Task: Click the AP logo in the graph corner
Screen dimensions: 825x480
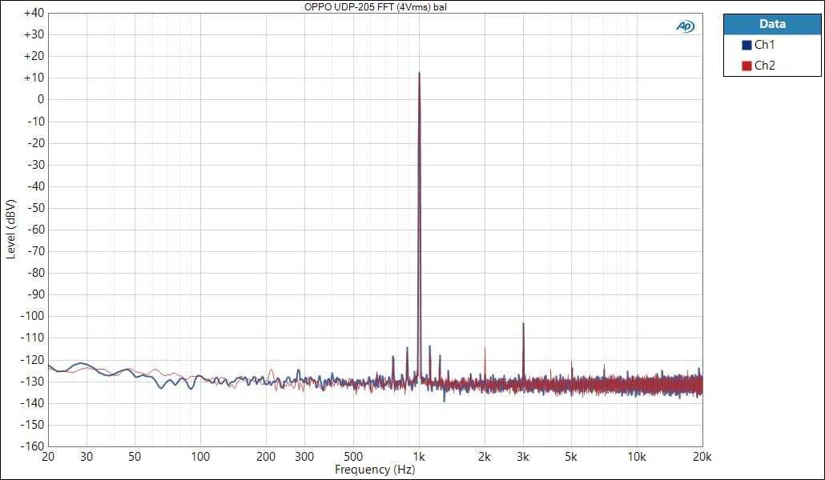Action: [685, 26]
